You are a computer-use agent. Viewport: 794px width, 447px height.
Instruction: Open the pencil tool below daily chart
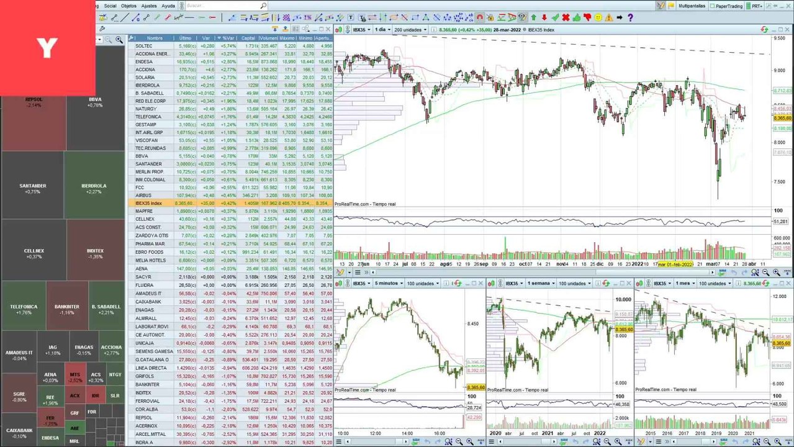pos(340,273)
